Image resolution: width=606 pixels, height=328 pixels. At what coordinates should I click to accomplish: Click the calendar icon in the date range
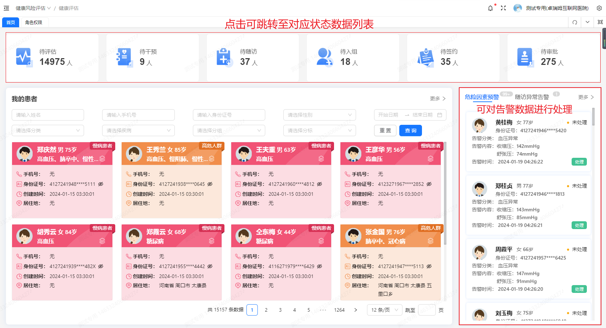point(440,115)
